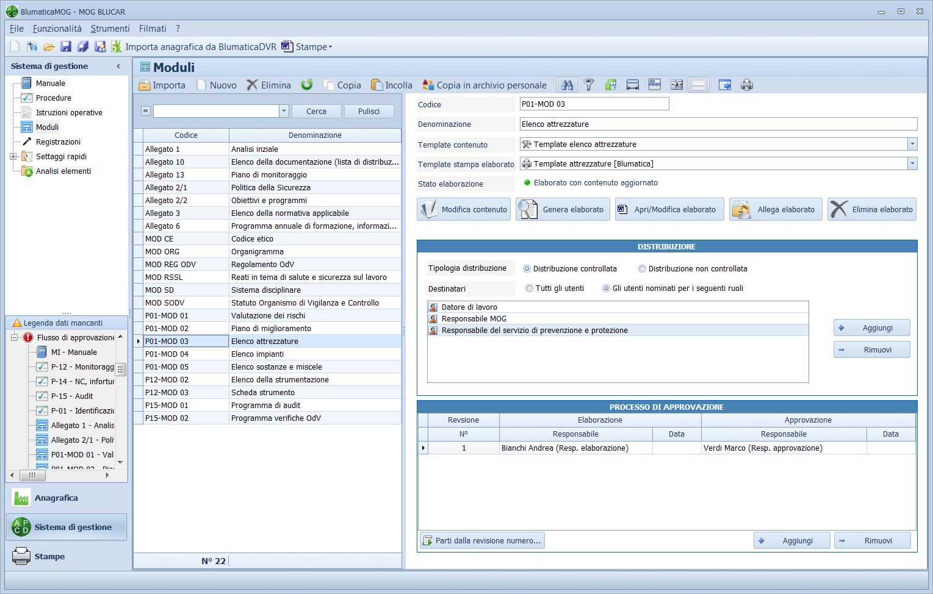Open the Template stampa elaborato dropdown
Screen dimensions: 933x594
pyautogui.click(x=912, y=164)
